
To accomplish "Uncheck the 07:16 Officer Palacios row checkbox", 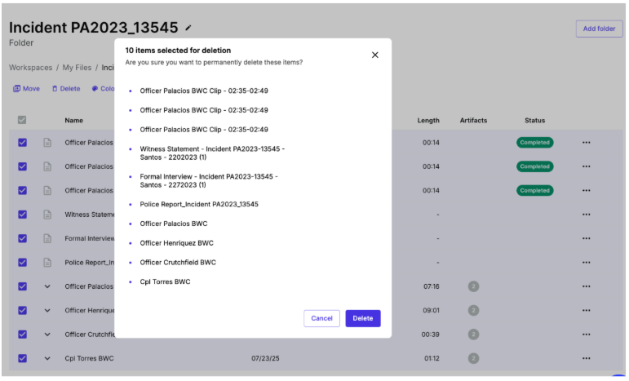I will click(x=23, y=286).
